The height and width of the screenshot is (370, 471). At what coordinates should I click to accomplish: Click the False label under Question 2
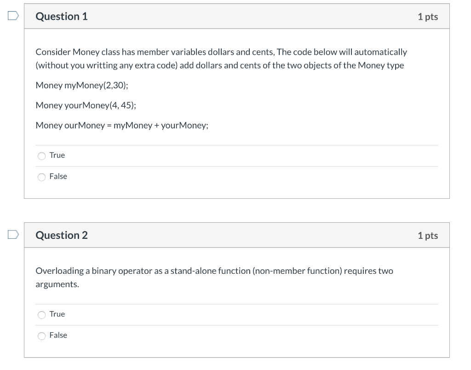click(58, 335)
